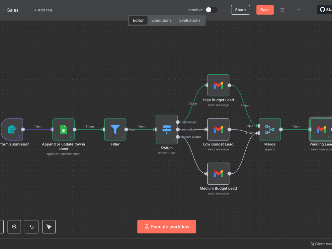This screenshot has width=332, height=249.
Task: Click the Medium Budget Lead output connector
Action: point(229,174)
